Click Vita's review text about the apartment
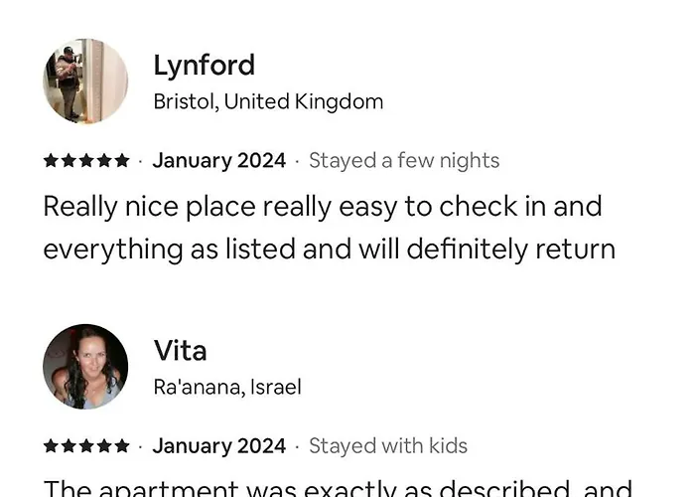 338,488
